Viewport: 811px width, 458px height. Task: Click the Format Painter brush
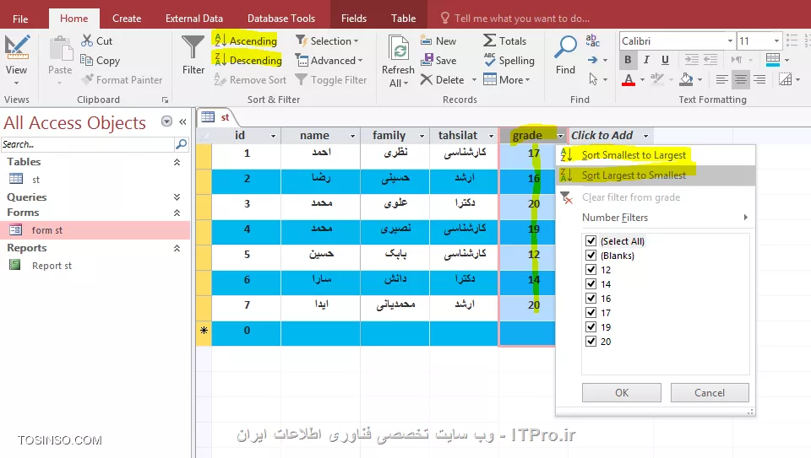[87, 79]
